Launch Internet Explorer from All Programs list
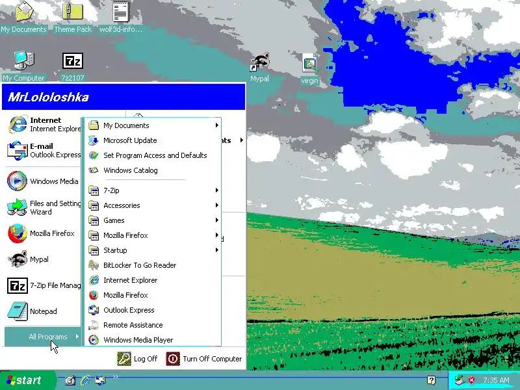The width and height of the screenshot is (520, 390). [x=153, y=280]
